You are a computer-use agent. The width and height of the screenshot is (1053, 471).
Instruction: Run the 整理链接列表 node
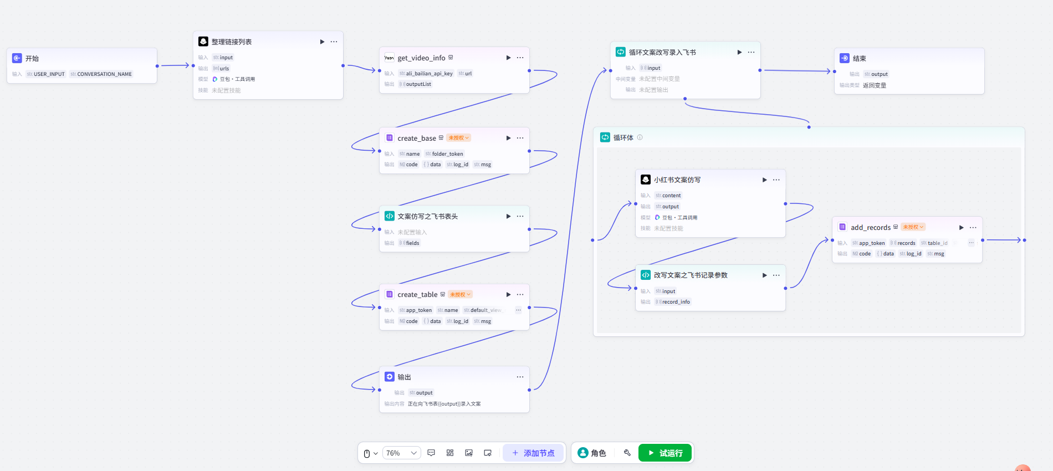[322, 42]
